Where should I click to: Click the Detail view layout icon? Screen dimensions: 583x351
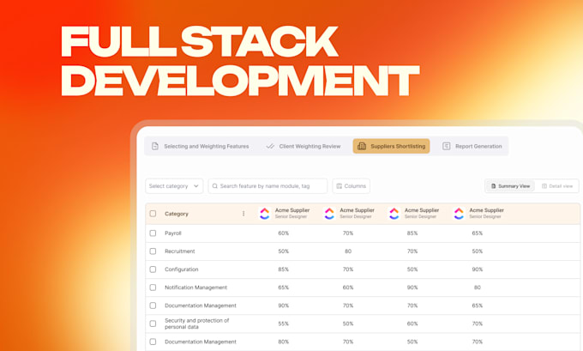[544, 186]
